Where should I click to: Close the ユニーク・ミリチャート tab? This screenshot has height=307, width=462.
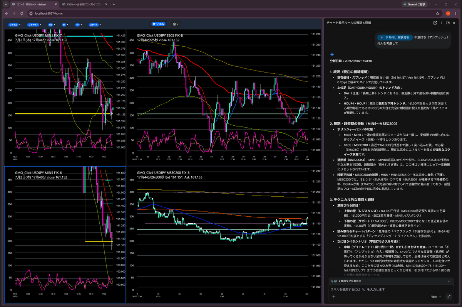(x=56, y=4)
